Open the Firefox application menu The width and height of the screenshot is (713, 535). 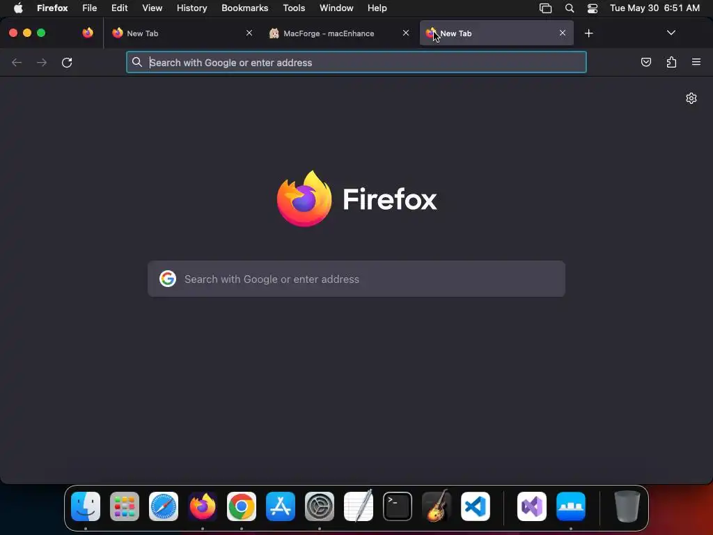52,8
